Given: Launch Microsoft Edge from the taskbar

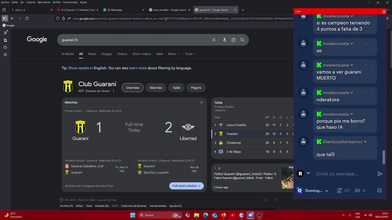Looking at the screenshot, I should click(205, 215).
